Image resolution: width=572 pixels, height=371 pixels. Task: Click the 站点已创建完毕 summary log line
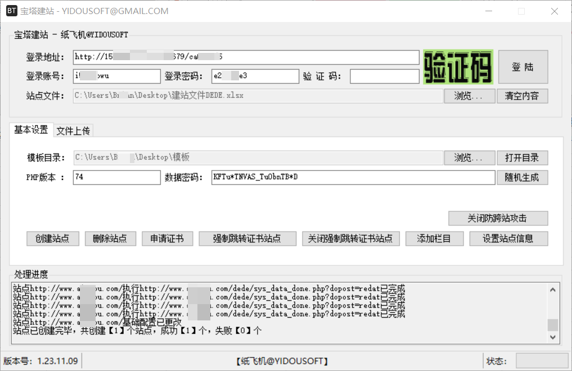[x=137, y=331]
